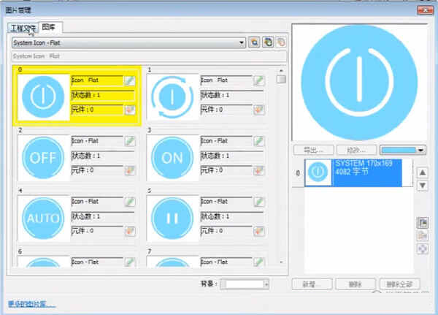Switch to the 工程文件 tab
The width and height of the screenshot is (438, 315).
[22, 28]
